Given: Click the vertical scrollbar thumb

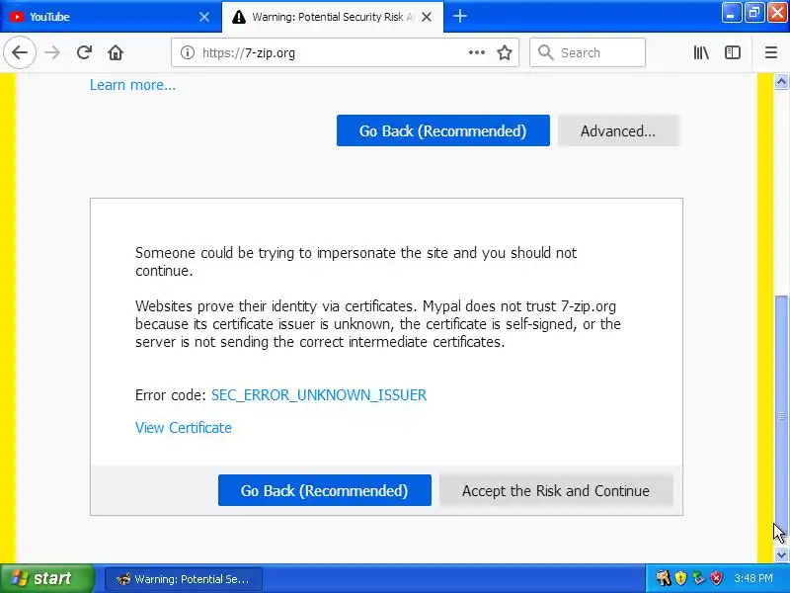Looking at the screenshot, I should pos(781,416).
